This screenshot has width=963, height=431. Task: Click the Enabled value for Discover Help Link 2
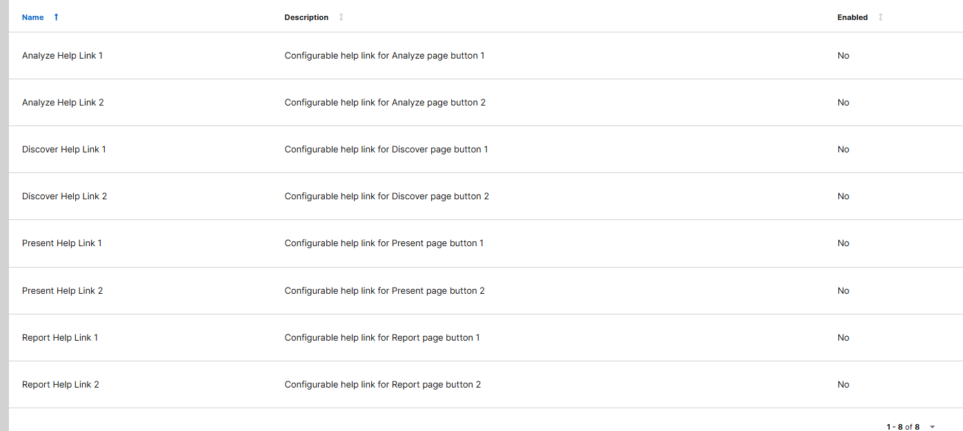[843, 196]
